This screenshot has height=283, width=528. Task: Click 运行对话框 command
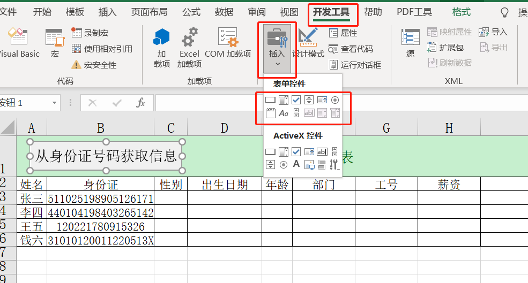pos(355,65)
